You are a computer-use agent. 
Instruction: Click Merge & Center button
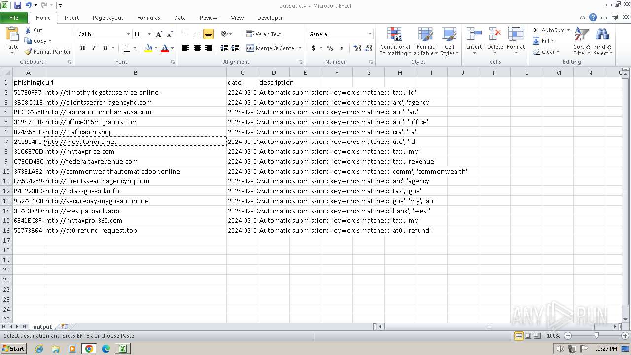coord(271,48)
